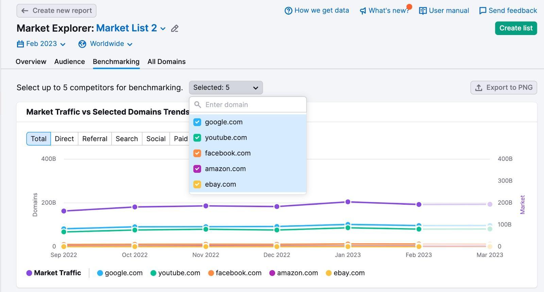The height and width of the screenshot is (292, 544).
Task: Switch to the Overview tab
Action: tap(31, 62)
